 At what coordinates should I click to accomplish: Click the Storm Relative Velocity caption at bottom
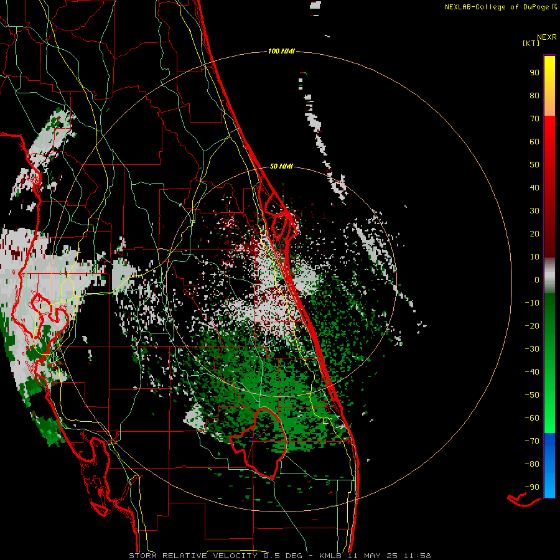coord(279,556)
